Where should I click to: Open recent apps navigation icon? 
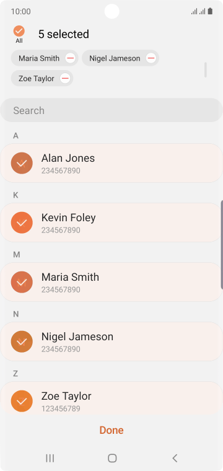tap(50, 458)
